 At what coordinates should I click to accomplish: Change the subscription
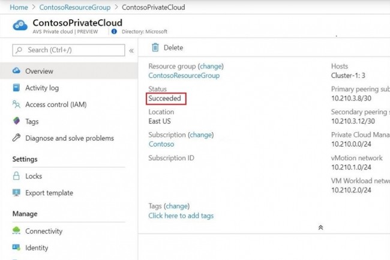[201, 135]
